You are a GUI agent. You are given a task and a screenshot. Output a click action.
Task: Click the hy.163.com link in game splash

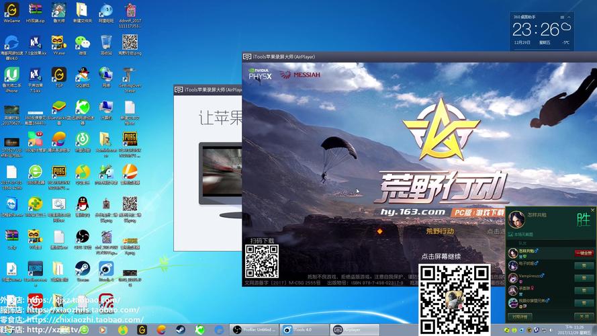tap(413, 212)
